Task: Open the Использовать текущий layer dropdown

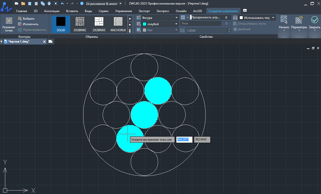Action: tap(257, 18)
